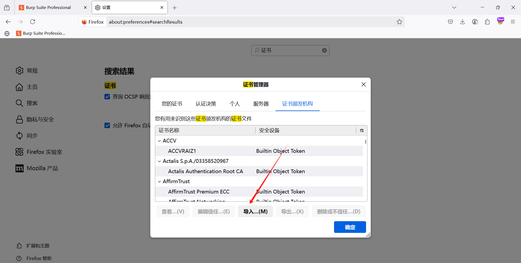Click the 确定 button
The image size is (521, 263).
point(350,227)
